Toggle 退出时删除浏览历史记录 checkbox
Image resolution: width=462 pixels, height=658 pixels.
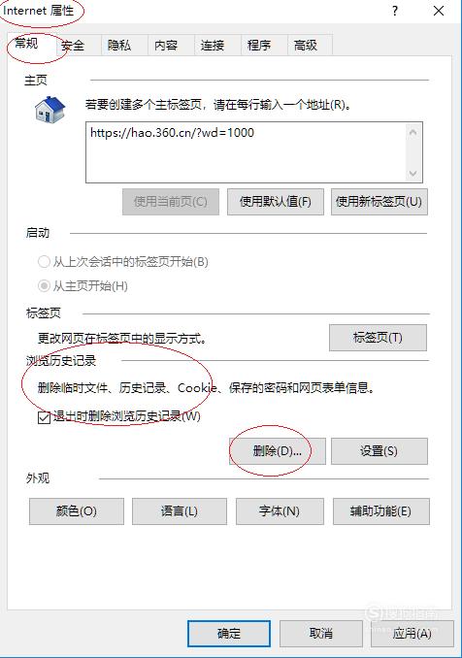pyautogui.click(x=44, y=417)
